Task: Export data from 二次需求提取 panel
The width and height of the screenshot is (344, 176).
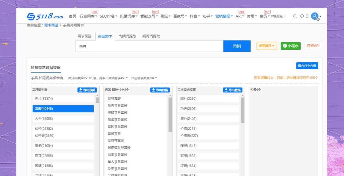Action: [x=233, y=90]
